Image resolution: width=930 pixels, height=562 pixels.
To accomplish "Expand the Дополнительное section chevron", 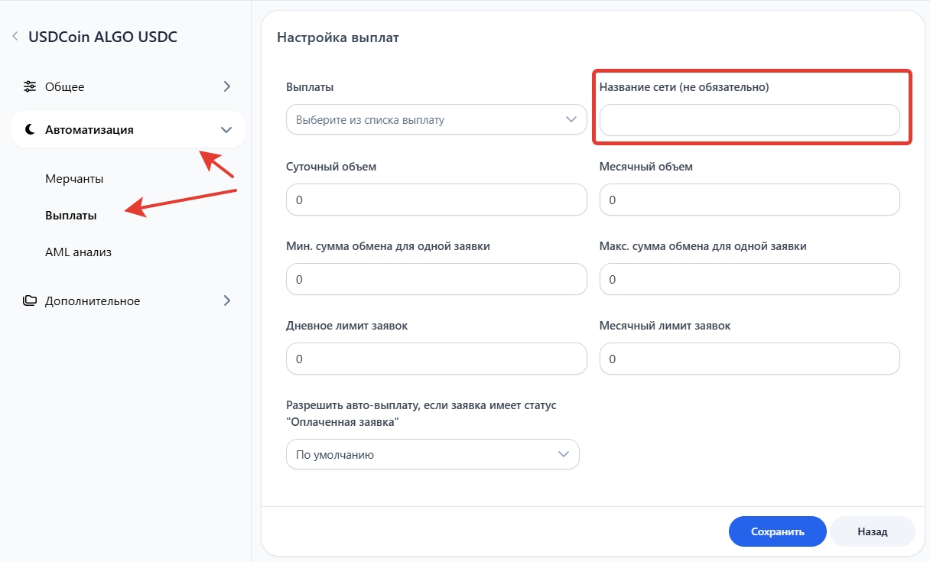I will [x=226, y=300].
